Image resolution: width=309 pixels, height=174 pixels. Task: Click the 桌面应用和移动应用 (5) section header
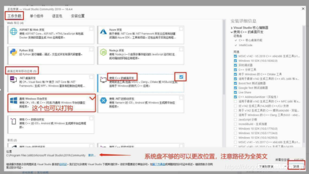coord(22,71)
